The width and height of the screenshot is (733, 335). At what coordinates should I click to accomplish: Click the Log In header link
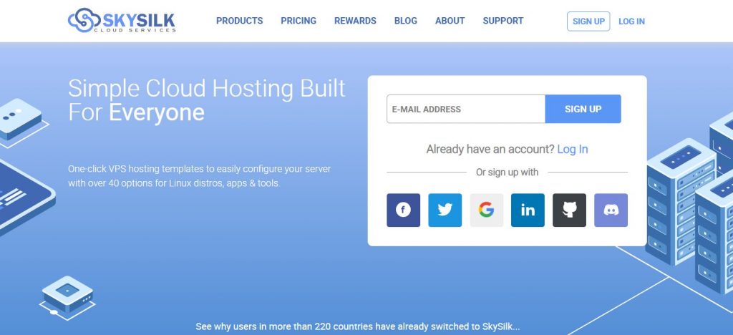pyautogui.click(x=631, y=21)
